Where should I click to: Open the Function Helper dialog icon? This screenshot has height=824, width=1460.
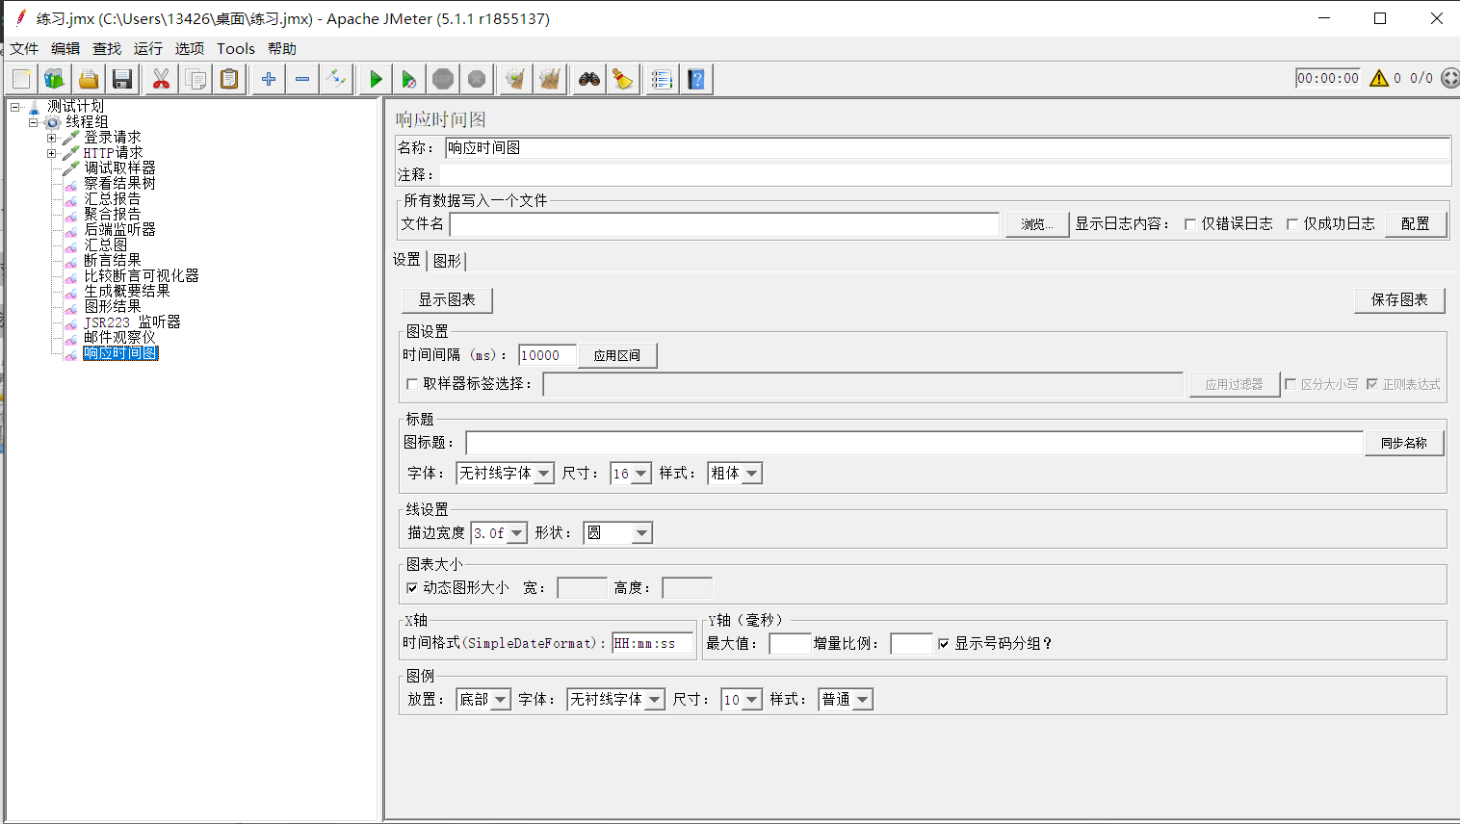click(x=662, y=79)
